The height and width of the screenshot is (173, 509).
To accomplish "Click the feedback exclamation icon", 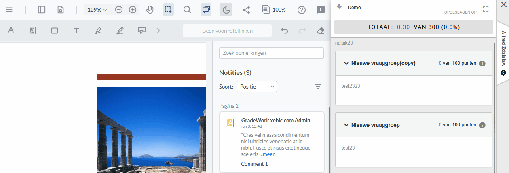I will (x=321, y=10).
